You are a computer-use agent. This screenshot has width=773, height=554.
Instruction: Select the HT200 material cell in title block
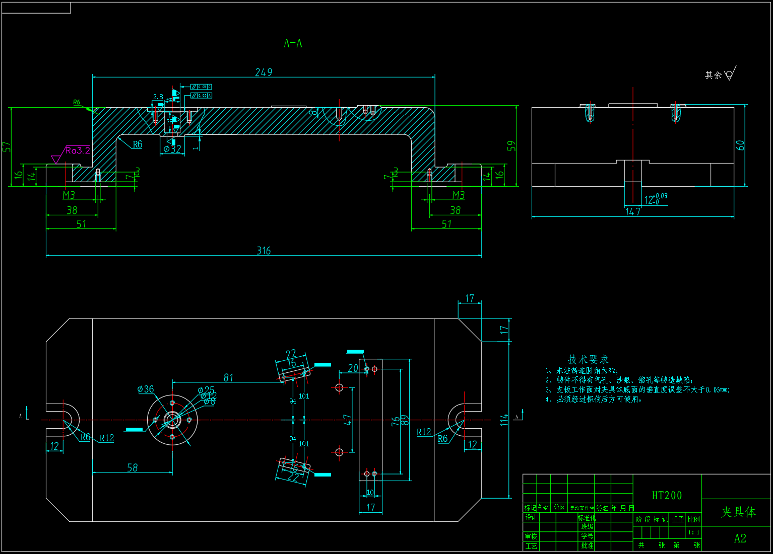(667, 495)
